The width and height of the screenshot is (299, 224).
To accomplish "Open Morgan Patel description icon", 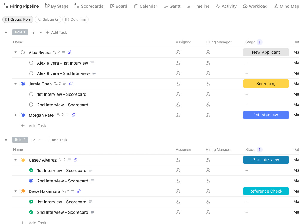I will click(67, 115).
